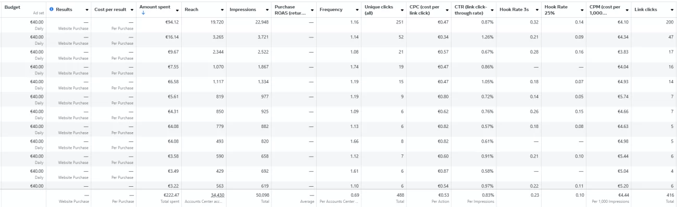Expand the CPC column options arrow
The height and width of the screenshot is (207, 677).
coord(447,10)
